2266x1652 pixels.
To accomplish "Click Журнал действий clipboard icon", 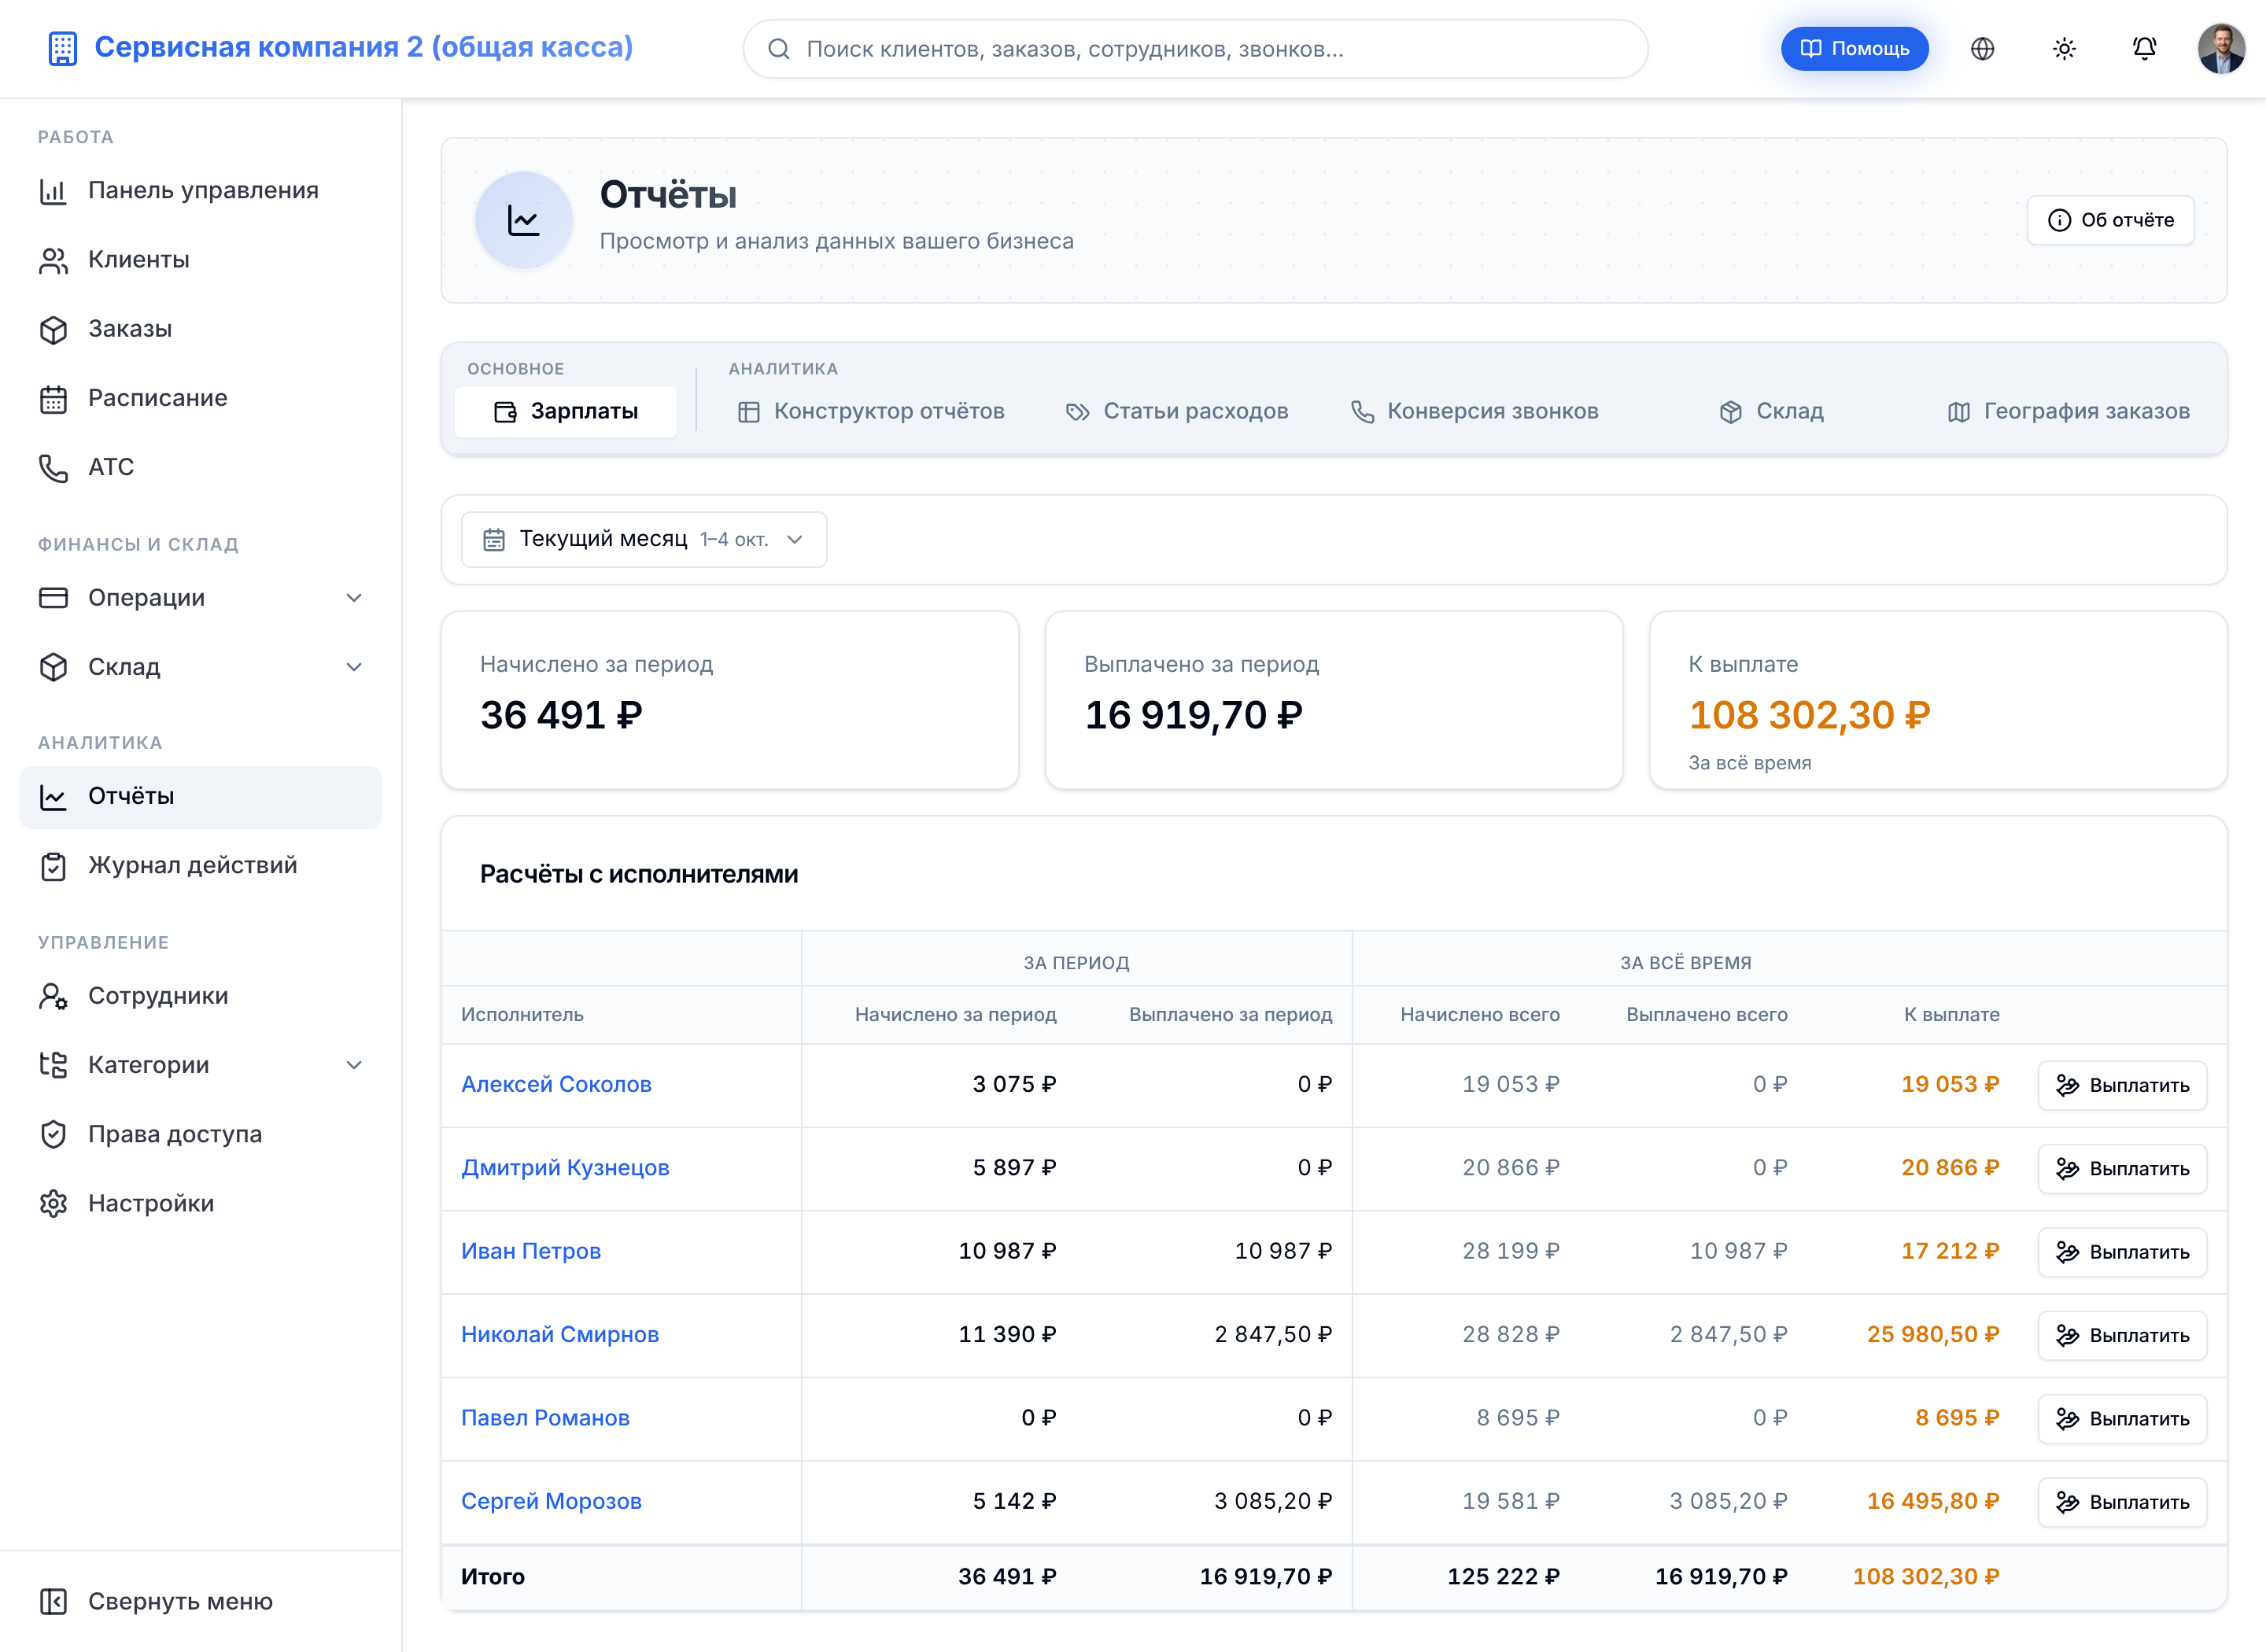I will point(53,865).
